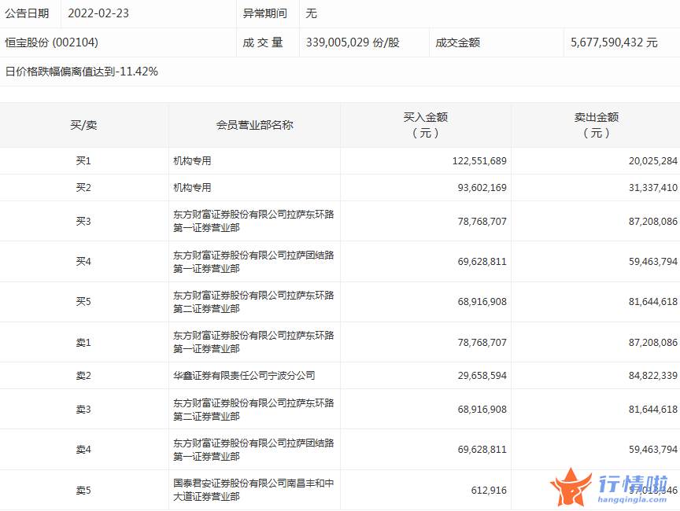Click 68,916,908 in the 卖3 row

click(482, 410)
